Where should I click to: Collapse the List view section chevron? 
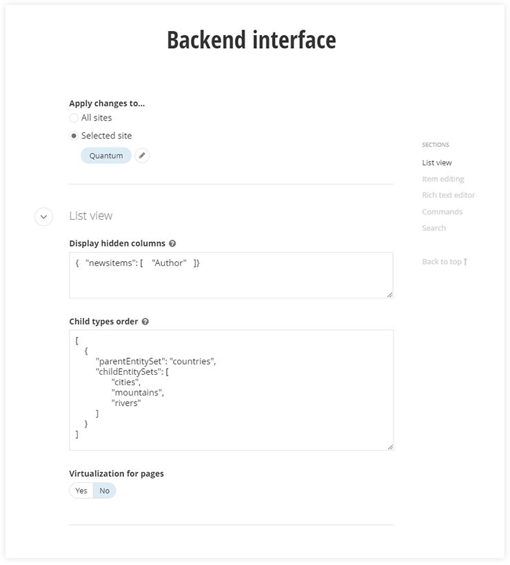43,216
